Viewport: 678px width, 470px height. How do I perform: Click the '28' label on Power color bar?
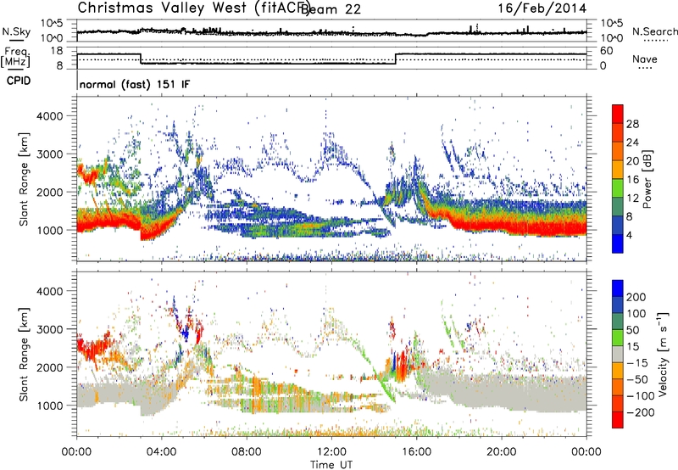click(x=632, y=124)
